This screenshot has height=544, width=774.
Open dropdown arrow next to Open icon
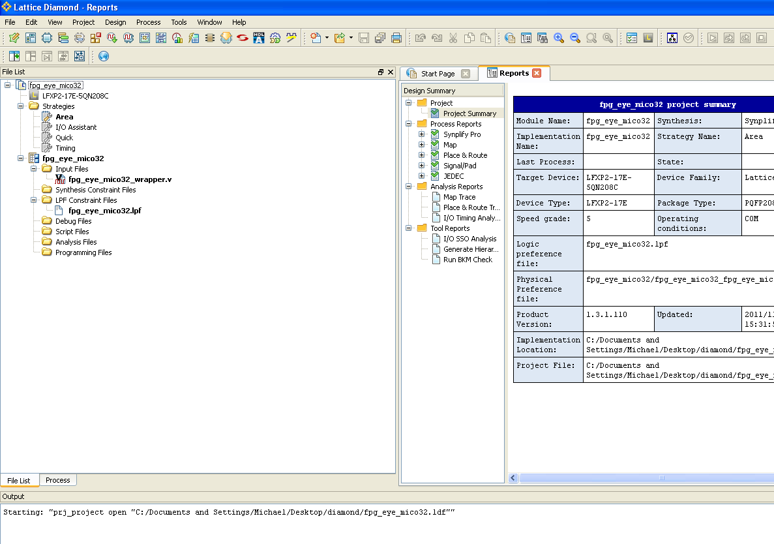click(x=351, y=38)
